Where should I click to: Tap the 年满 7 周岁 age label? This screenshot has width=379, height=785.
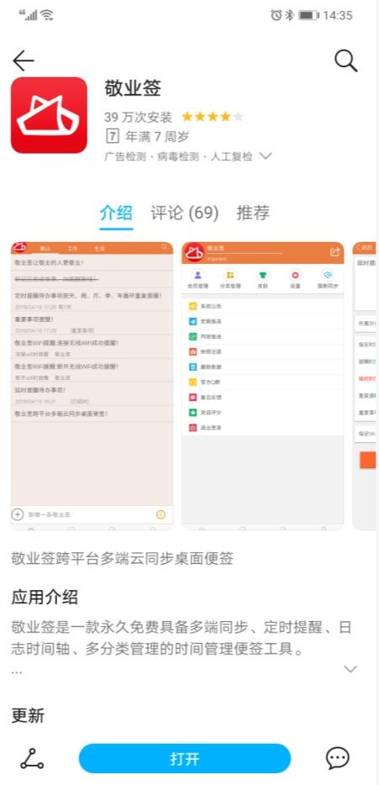[157, 136]
